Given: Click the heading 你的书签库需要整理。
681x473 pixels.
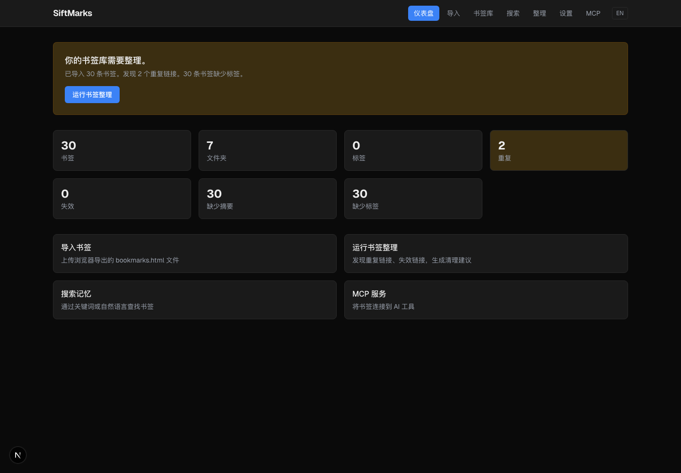Looking at the screenshot, I should click(107, 61).
